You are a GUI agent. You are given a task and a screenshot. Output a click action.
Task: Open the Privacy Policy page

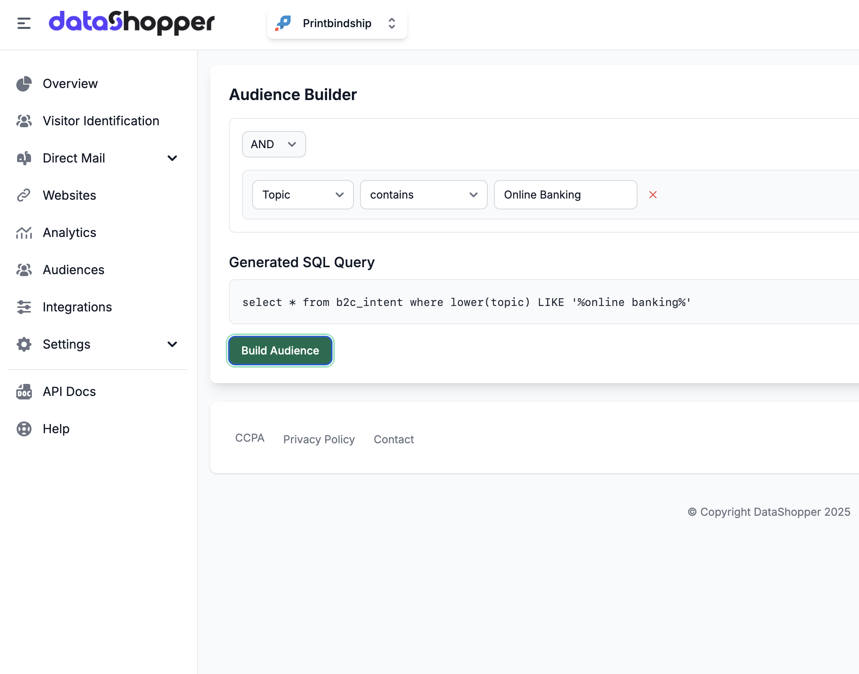click(x=319, y=439)
